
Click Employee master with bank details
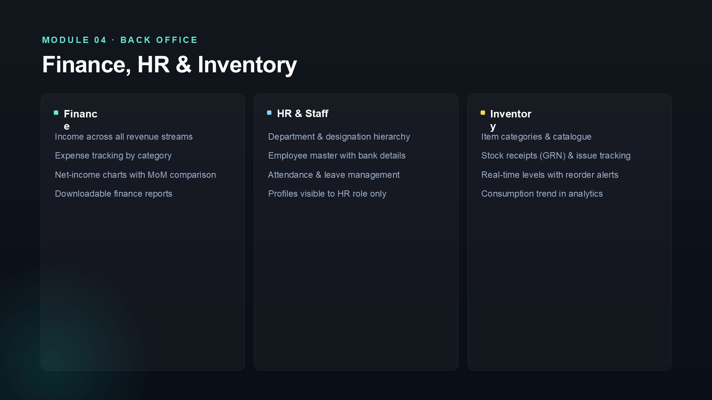point(337,156)
